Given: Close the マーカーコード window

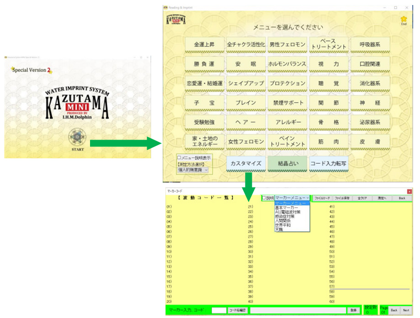Looking at the screenshot, I should pos(409,192).
